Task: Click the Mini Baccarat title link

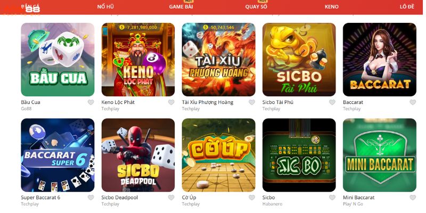Action: (358, 198)
